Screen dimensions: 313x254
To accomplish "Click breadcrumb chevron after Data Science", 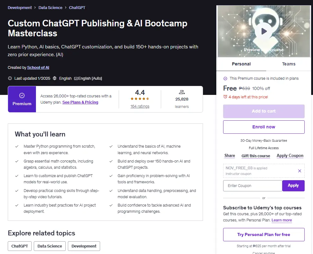I will 66,7.
